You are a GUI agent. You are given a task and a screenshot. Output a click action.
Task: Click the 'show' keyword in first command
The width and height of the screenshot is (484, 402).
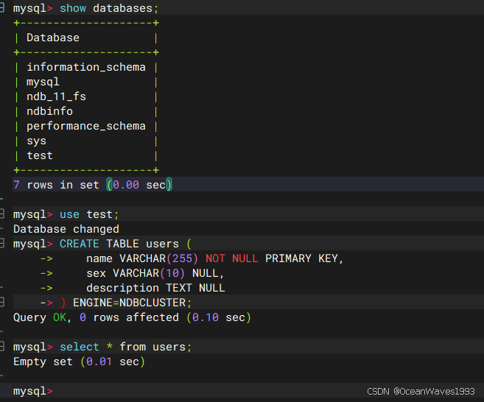pos(73,8)
